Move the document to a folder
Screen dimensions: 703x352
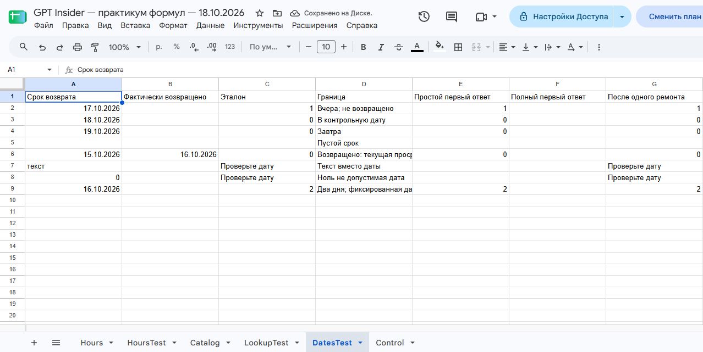point(277,13)
